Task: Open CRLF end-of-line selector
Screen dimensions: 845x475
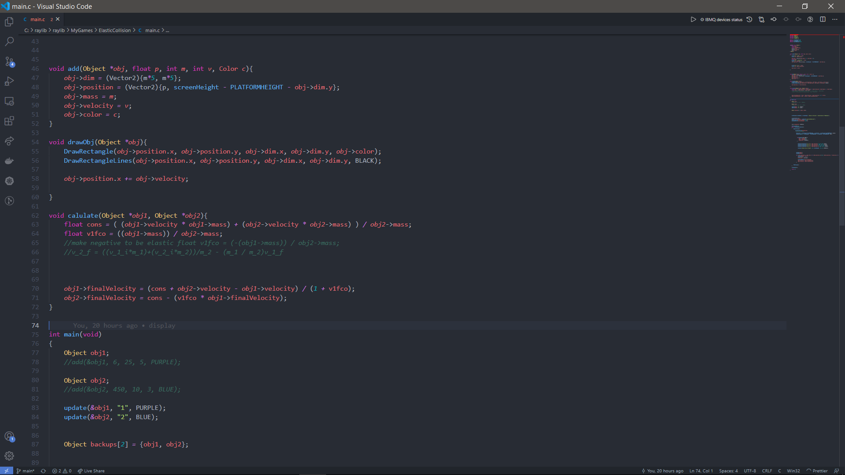Action: coord(767,471)
